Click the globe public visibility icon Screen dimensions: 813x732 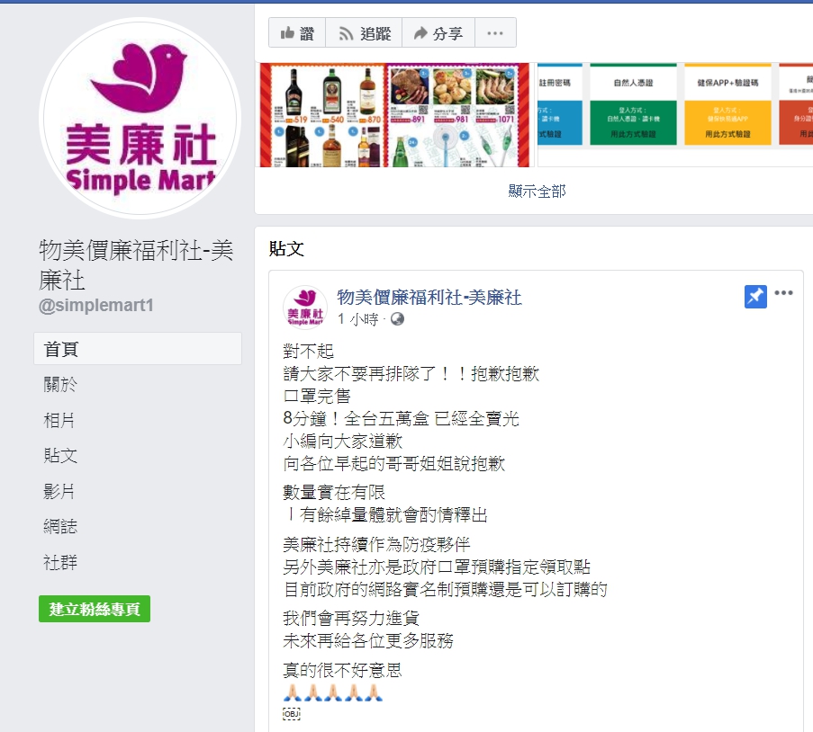pyautogui.click(x=397, y=319)
